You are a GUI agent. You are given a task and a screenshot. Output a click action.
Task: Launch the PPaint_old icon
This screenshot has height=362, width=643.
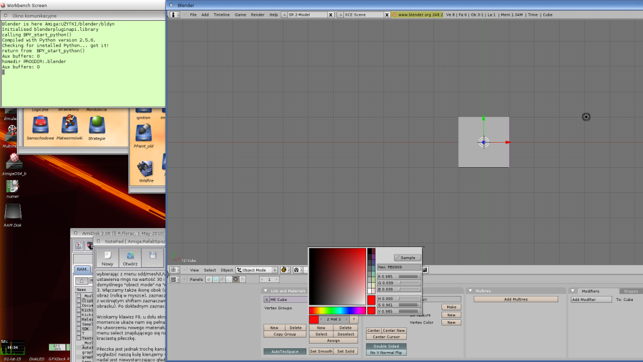point(144,133)
